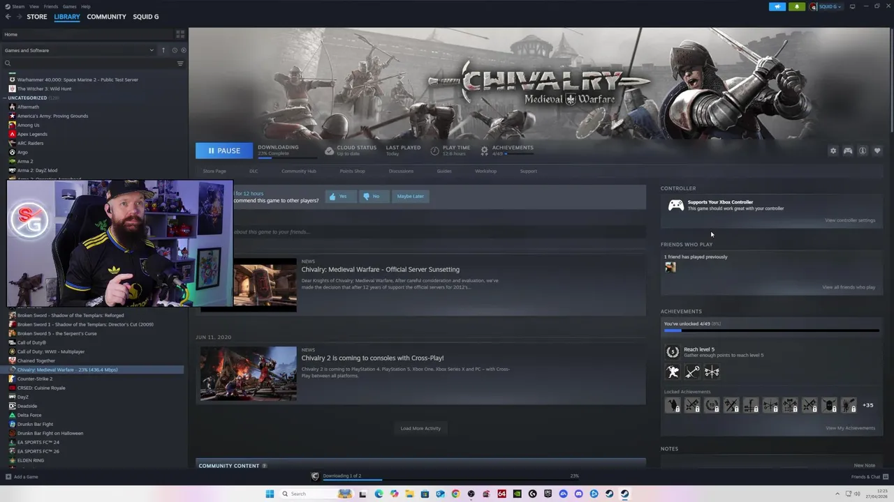Open Discord from the taskbar

tap(578, 494)
